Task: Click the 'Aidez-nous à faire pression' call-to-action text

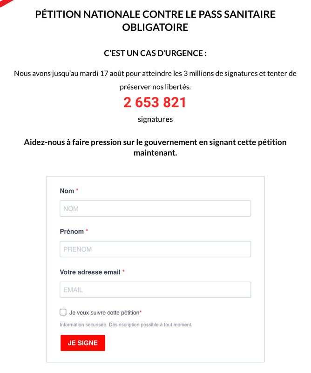Action: pyautogui.click(x=155, y=147)
